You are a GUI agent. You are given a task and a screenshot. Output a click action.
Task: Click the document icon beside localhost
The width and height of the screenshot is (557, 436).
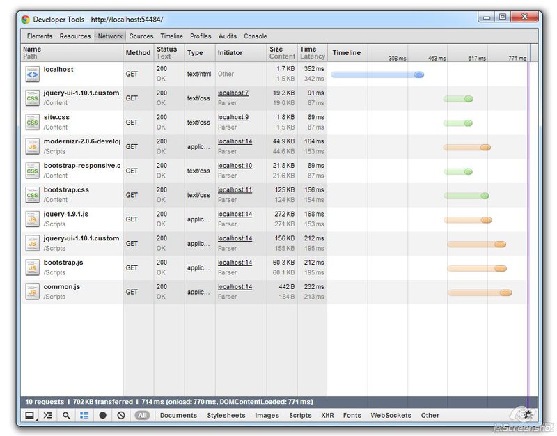point(31,74)
